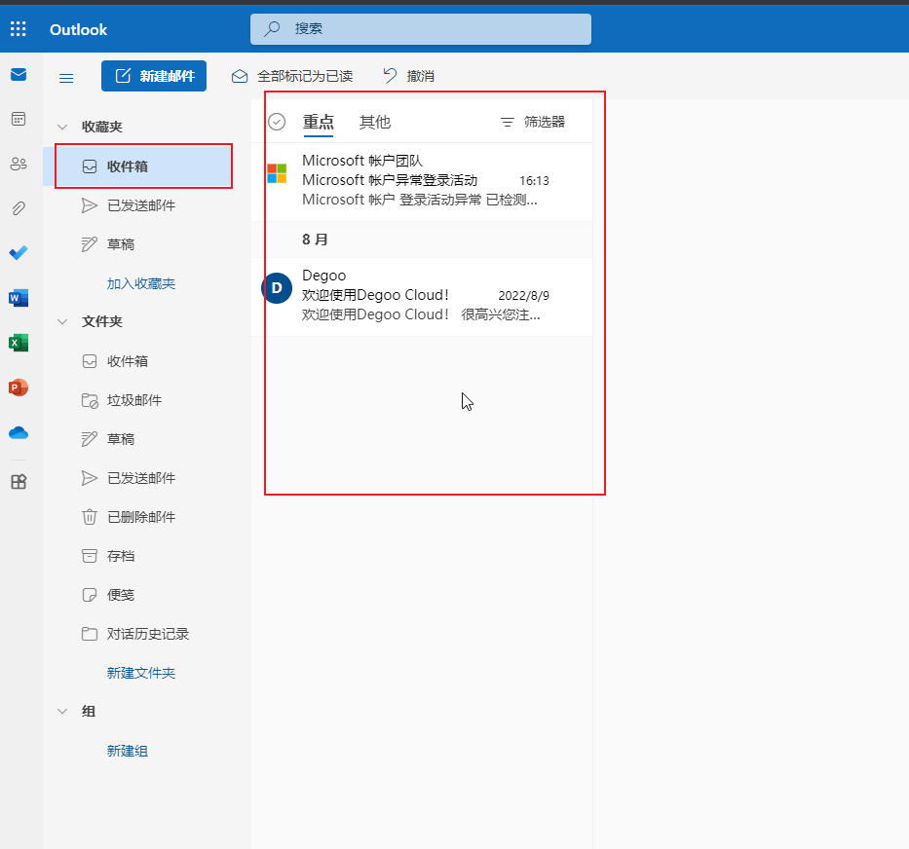Click 全部标记为已读
The image size is (909, 849).
pyautogui.click(x=292, y=76)
